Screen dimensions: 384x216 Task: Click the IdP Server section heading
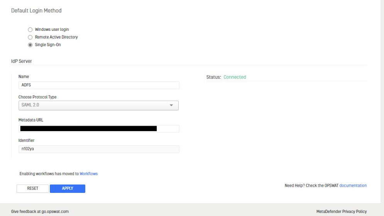click(21, 61)
